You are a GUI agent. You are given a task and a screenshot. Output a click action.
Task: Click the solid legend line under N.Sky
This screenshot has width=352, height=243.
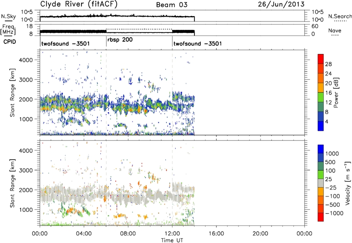tap(8, 21)
